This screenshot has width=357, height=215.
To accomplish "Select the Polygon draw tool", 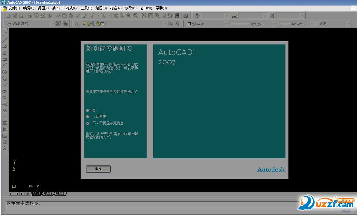I will (4, 53).
